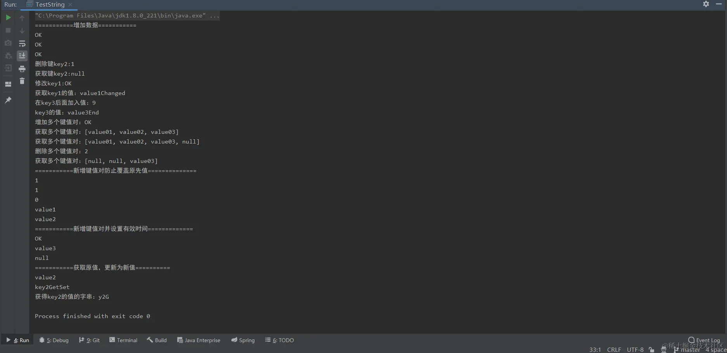The image size is (727, 353).
Task: Open the CRLF line separator selector
Action: coord(614,350)
